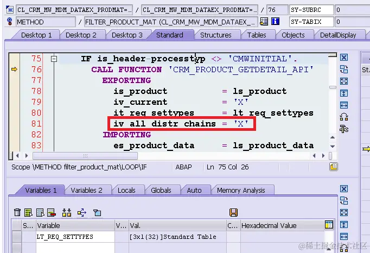Swap the source code tool

(344, 69)
